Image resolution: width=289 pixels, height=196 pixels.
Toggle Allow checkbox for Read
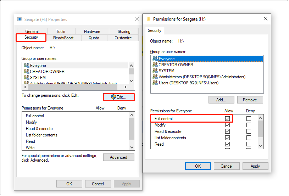(227, 144)
